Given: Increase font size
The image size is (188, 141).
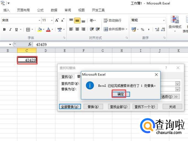Looking at the screenshot, I should point(57,20).
